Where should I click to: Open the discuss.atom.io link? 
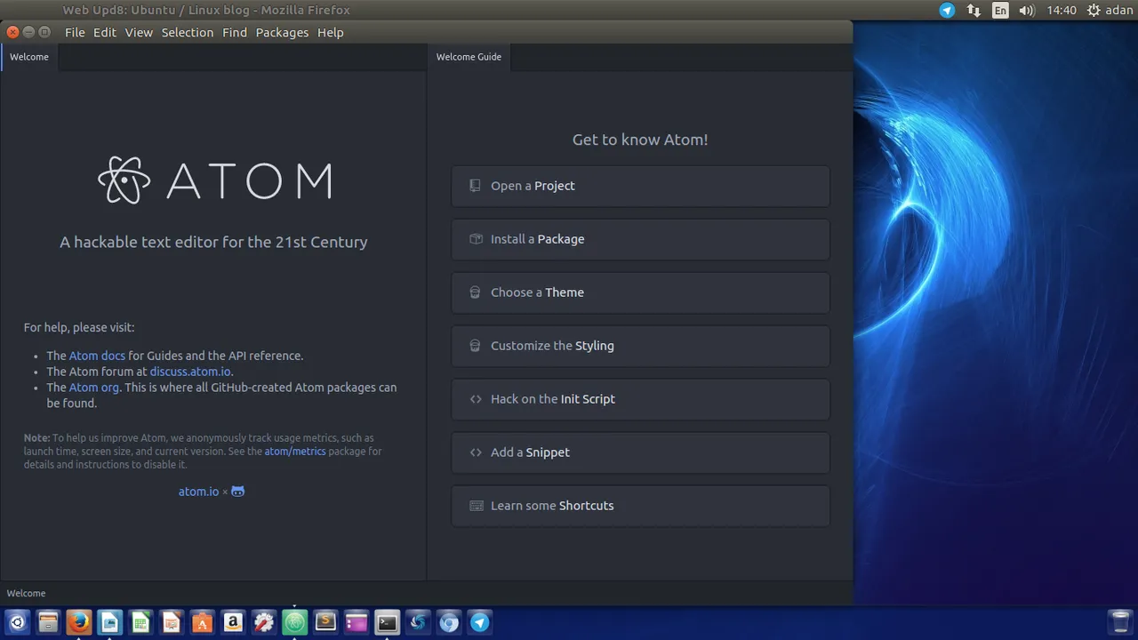[x=190, y=372]
